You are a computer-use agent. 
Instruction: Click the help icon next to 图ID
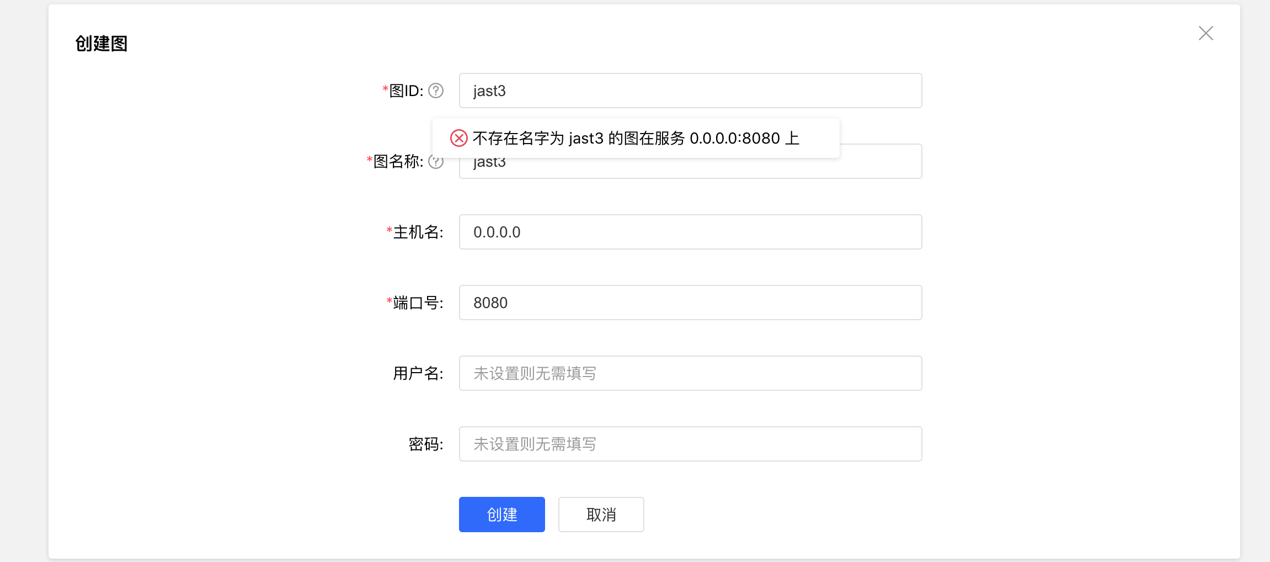pos(436,91)
